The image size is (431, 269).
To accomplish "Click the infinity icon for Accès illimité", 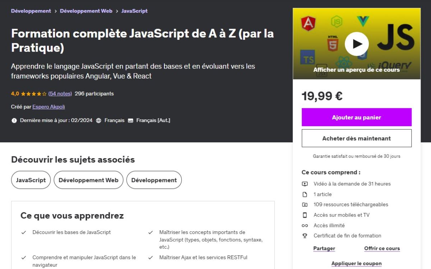I will [305, 225].
